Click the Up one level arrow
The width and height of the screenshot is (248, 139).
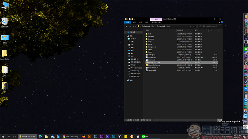tap(136, 26)
